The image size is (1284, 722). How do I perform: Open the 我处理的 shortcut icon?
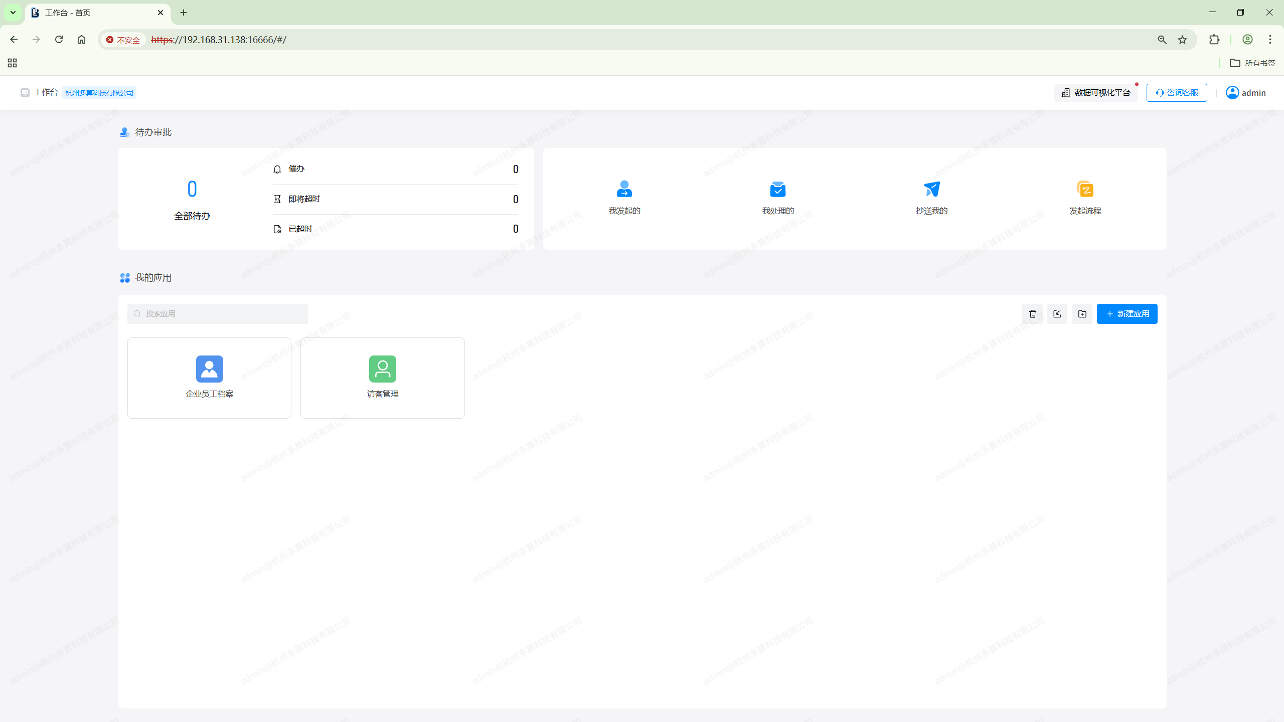777,190
